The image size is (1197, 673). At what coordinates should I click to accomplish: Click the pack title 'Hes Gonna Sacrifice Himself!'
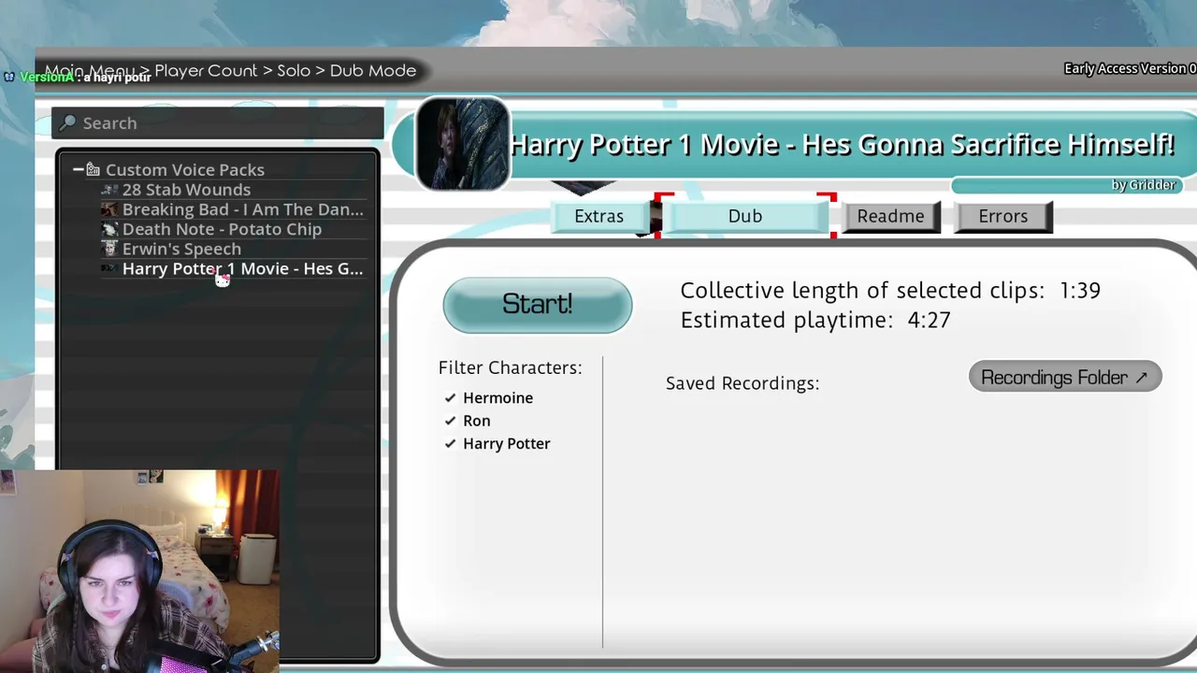pyautogui.click(x=988, y=144)
